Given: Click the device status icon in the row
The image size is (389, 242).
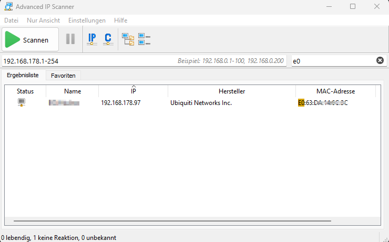Looking at the screenshot, I should (x=22, y=102).
